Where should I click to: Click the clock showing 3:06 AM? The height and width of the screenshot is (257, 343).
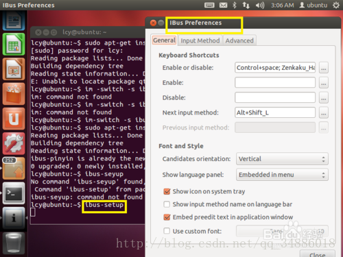283,5
